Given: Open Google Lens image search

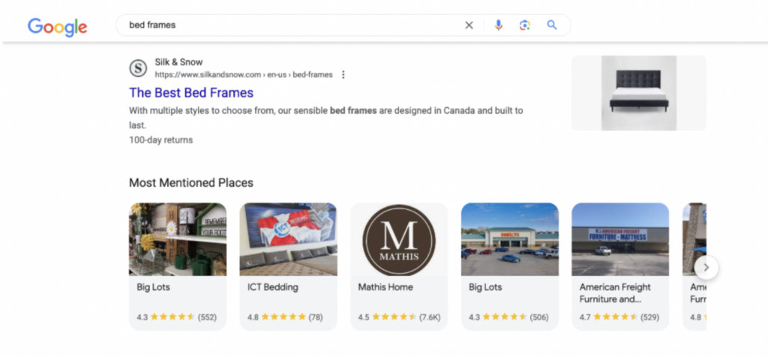Looking at the screenshot, I should point(525,25).
